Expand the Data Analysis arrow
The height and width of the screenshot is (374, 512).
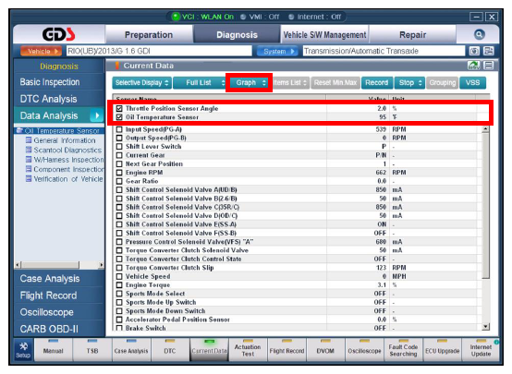97,115
